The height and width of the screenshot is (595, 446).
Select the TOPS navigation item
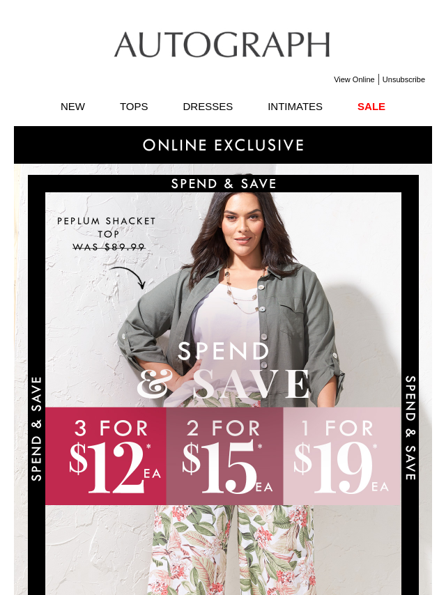134,107
